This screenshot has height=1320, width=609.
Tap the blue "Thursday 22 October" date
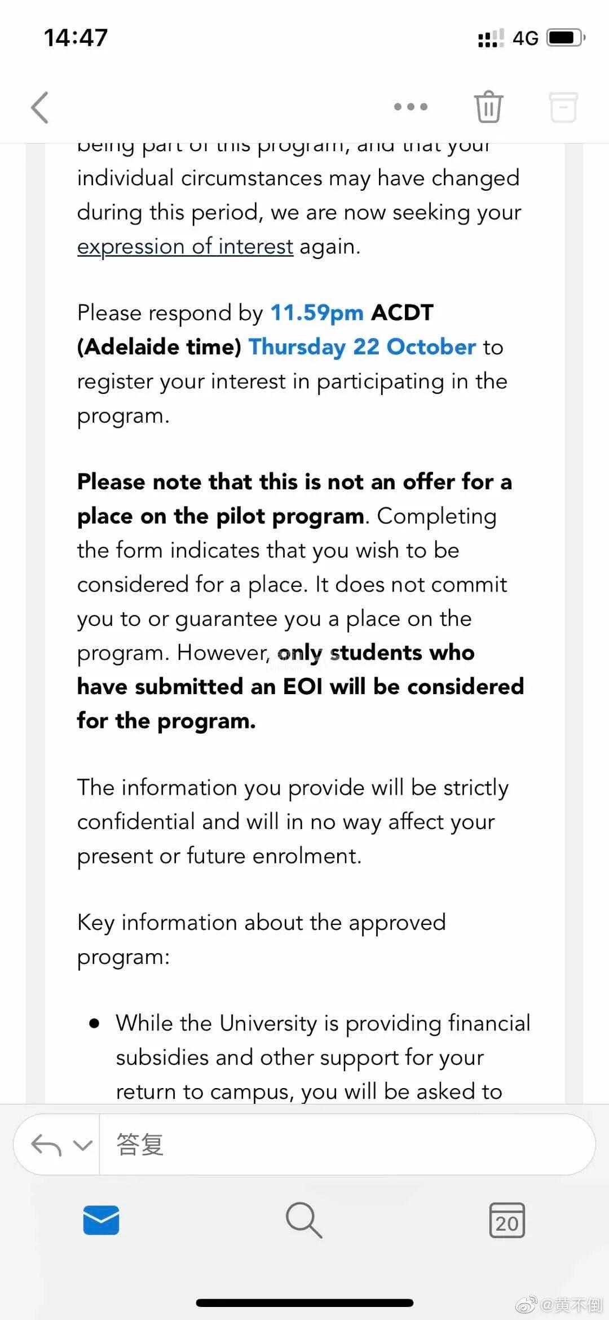[362, 347]
